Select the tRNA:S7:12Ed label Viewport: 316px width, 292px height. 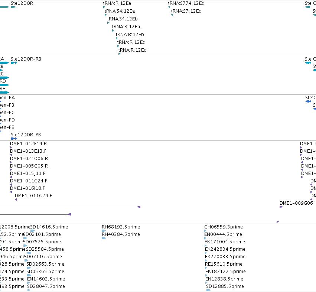(186, 11)
